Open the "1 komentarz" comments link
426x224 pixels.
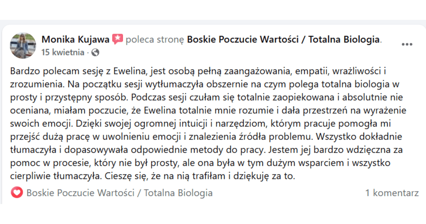pyautogui.click(x=392, y=193)
